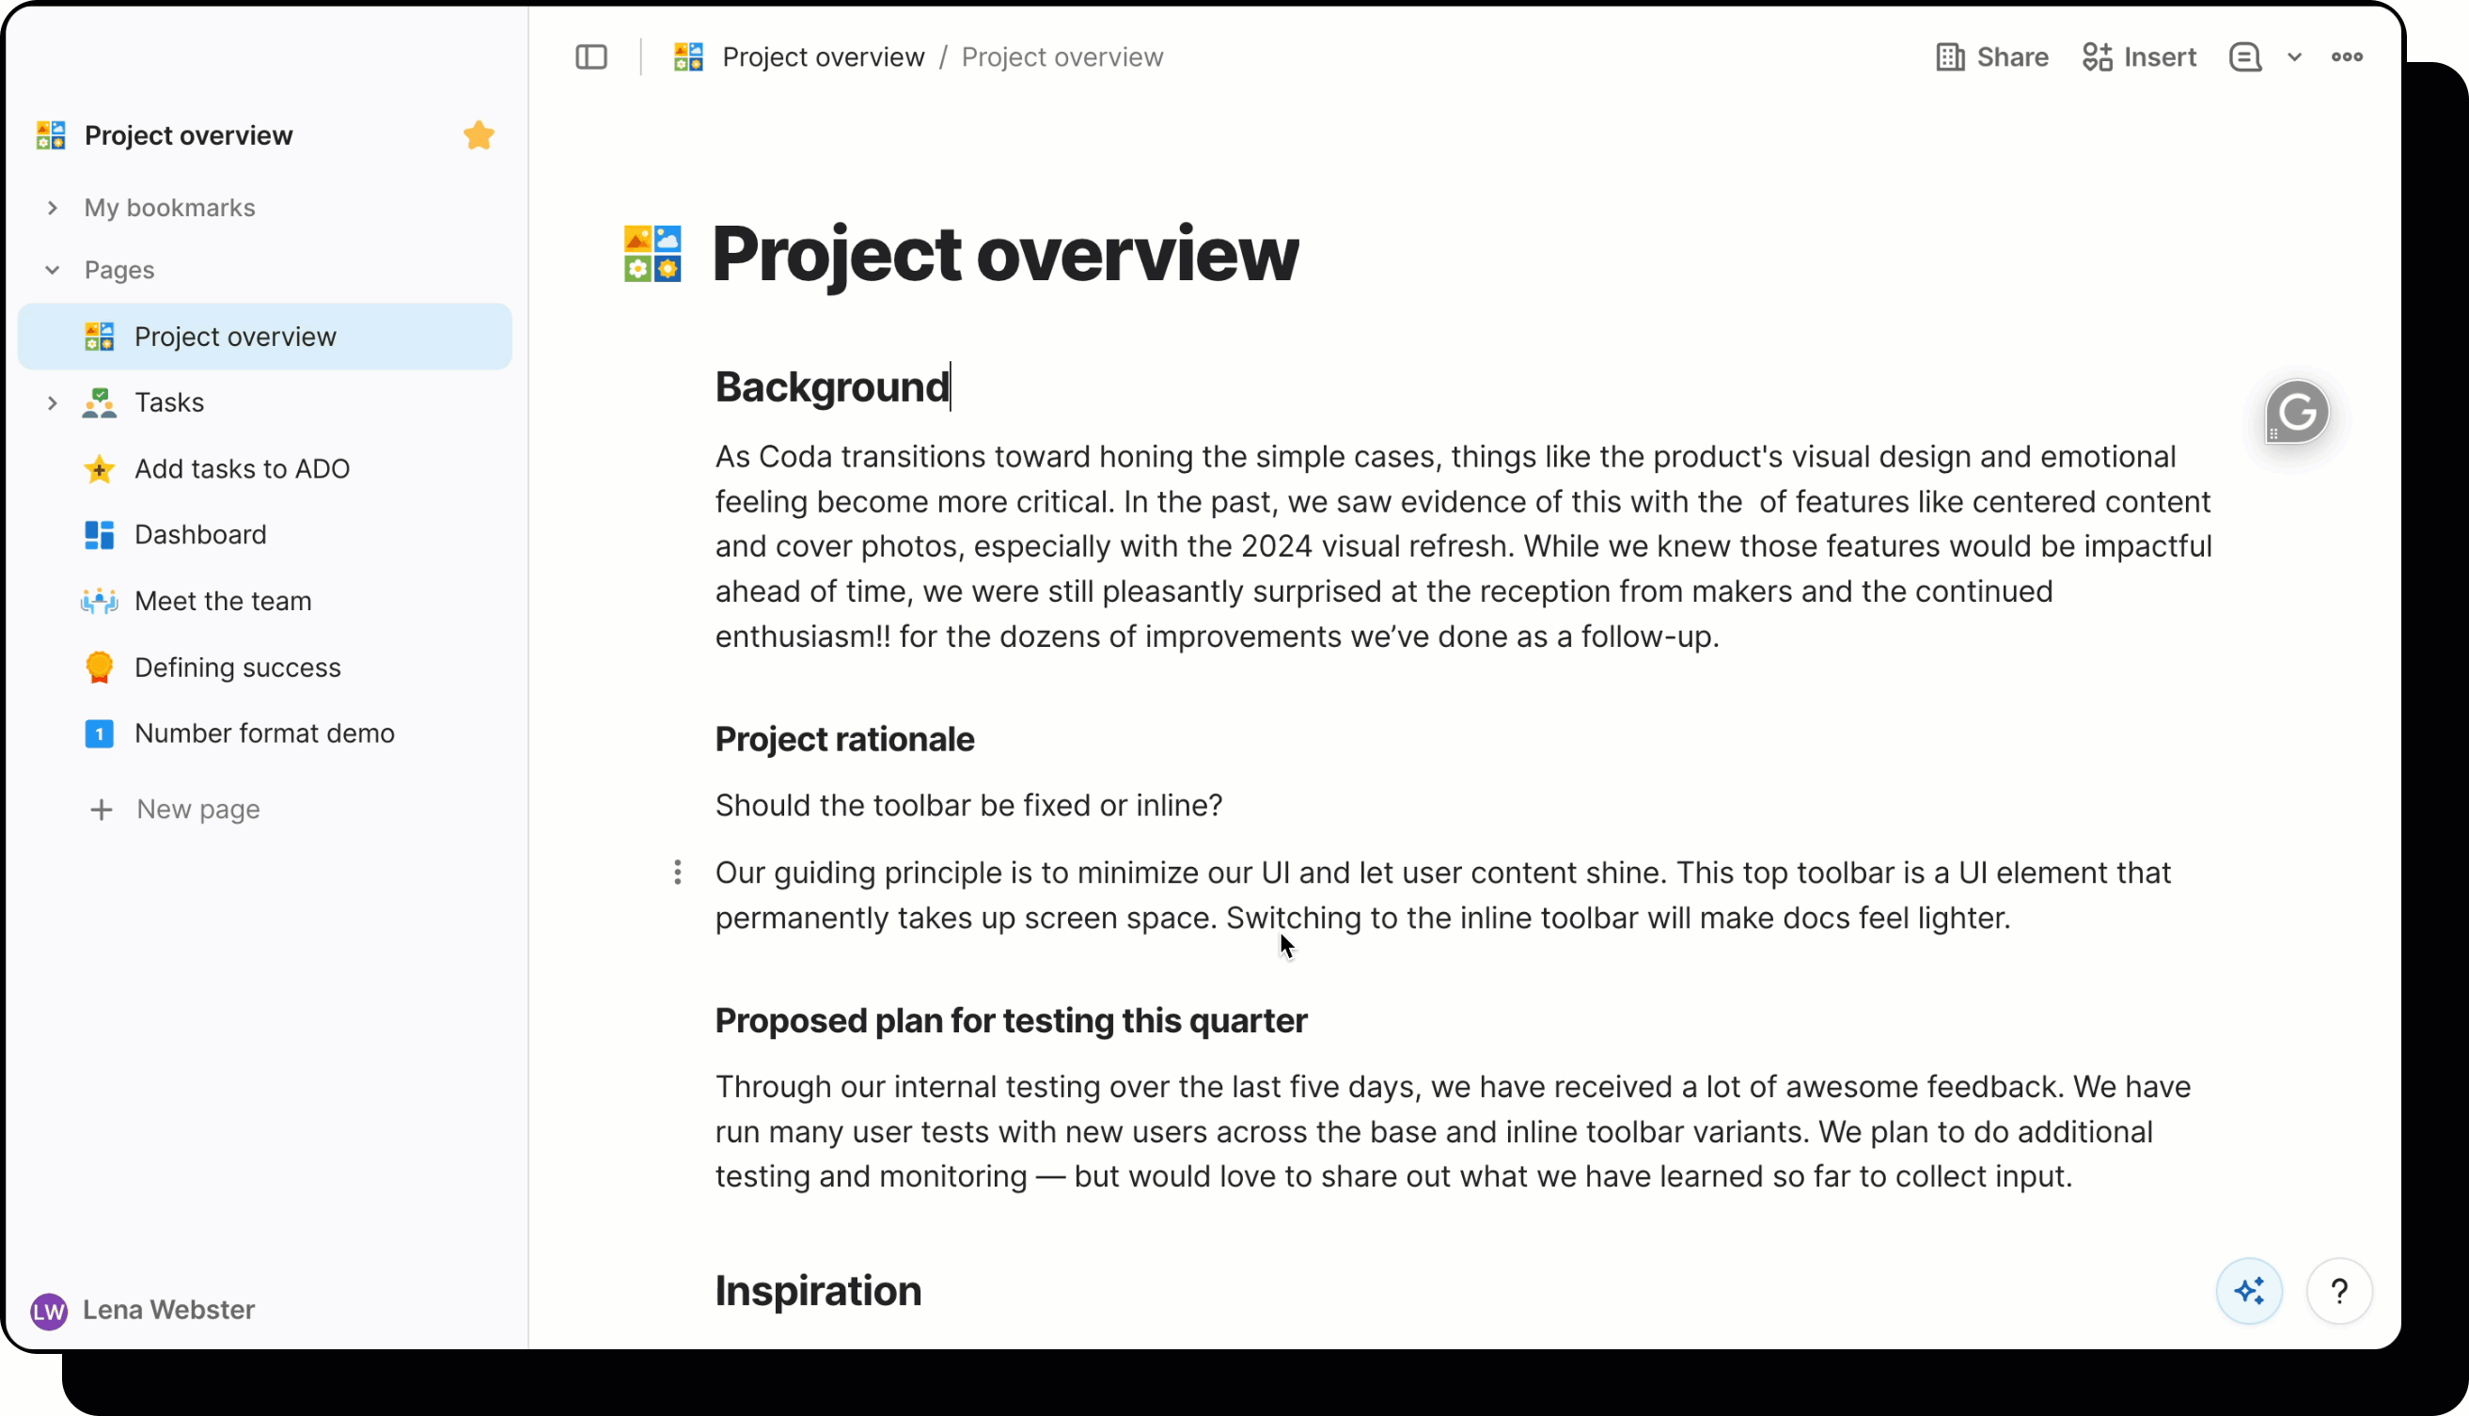Toggle the sidebar panel icon
This screenshot has height=1416, width=2469.
click(591, 57)
